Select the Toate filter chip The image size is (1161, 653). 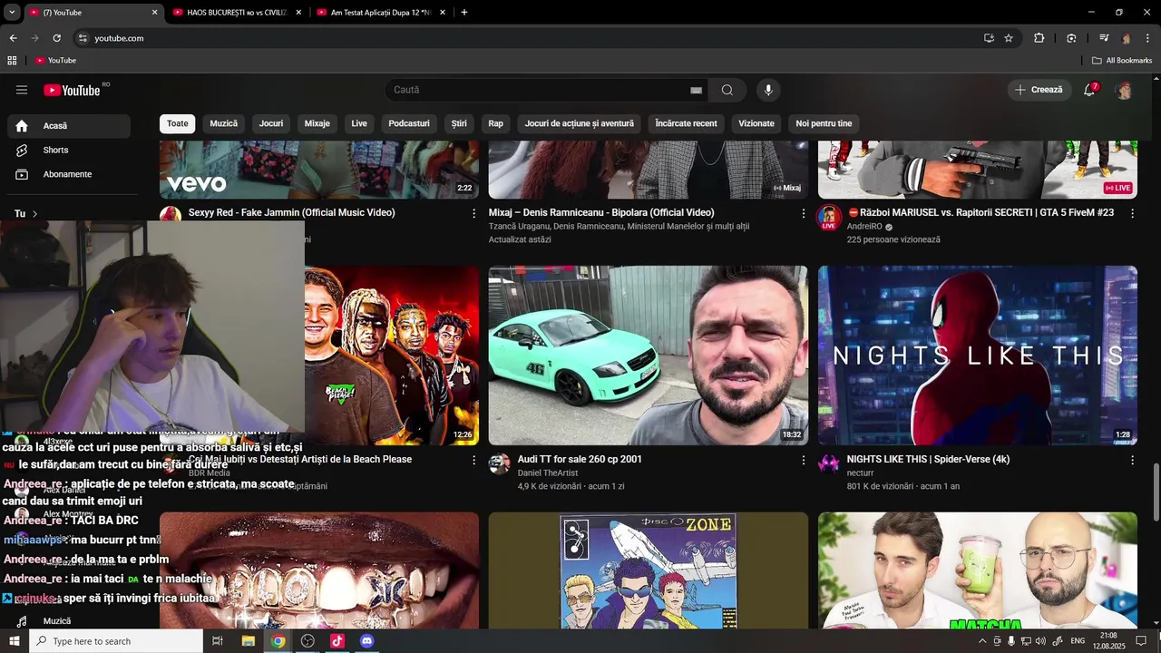pyautogui.click(x=178, y=123)
